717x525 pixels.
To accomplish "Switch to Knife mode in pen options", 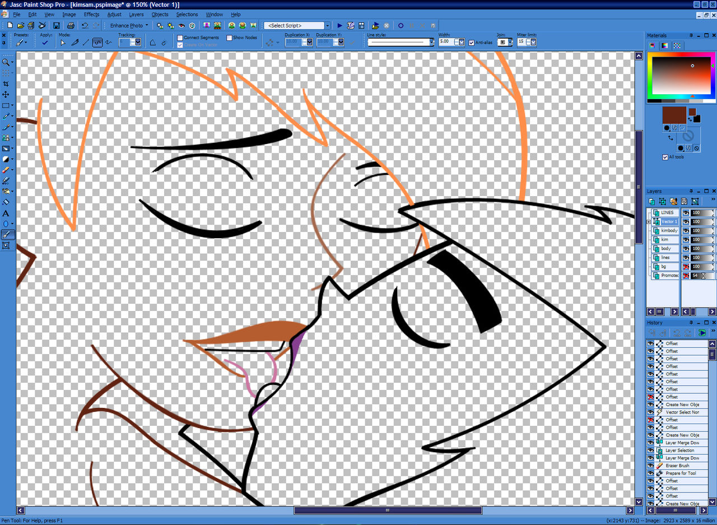I will point(75,42).
